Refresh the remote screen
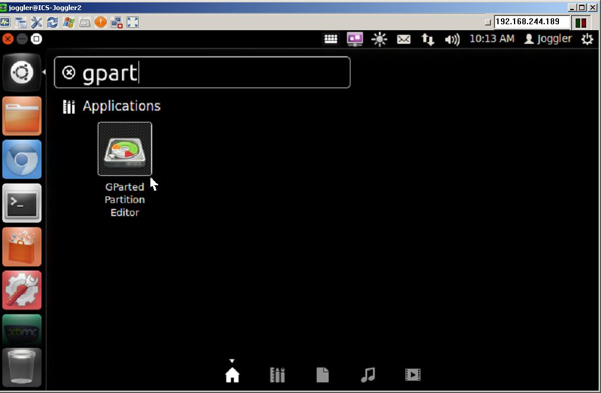Viewport: 601px width, 393px height. (x=53, y=22)
